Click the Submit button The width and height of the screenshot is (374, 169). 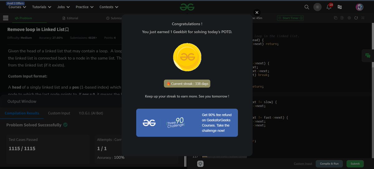tap(355, 164)
